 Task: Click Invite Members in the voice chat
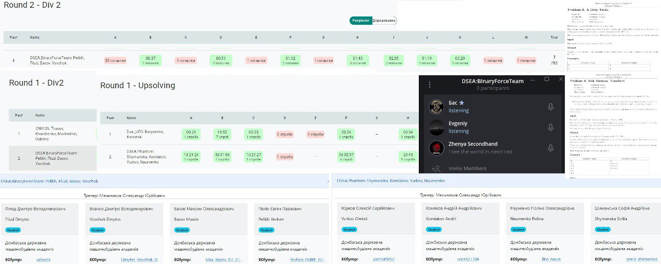coord(467,168)
